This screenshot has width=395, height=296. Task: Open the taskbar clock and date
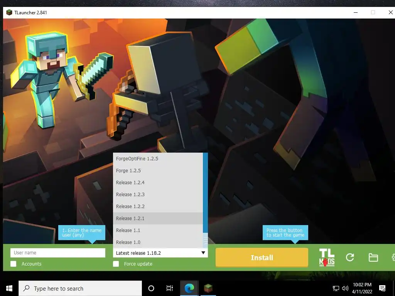point(362,288)
